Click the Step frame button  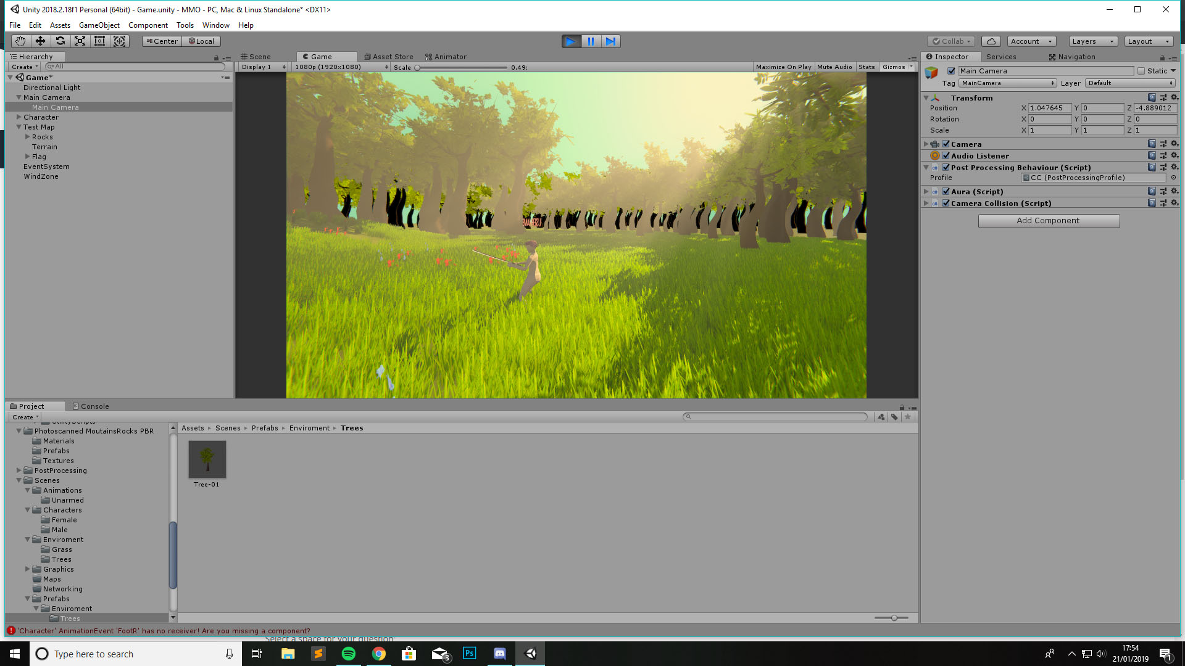tap(610, 41)
